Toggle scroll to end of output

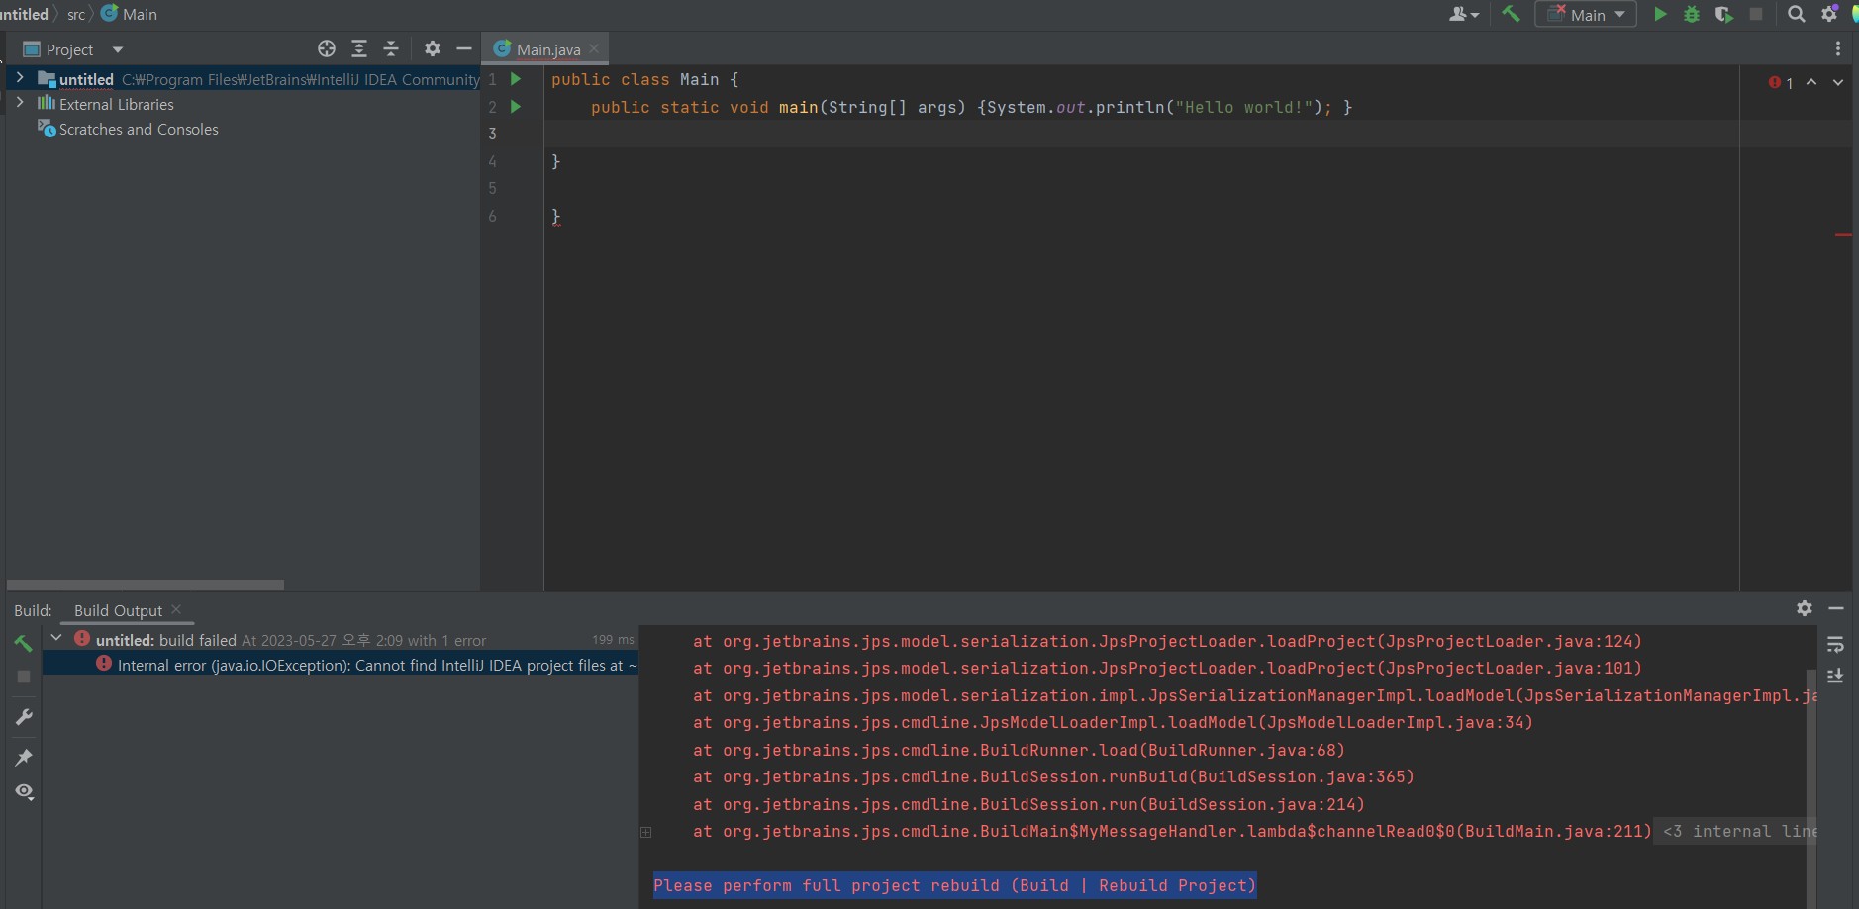click(1835, 676)
